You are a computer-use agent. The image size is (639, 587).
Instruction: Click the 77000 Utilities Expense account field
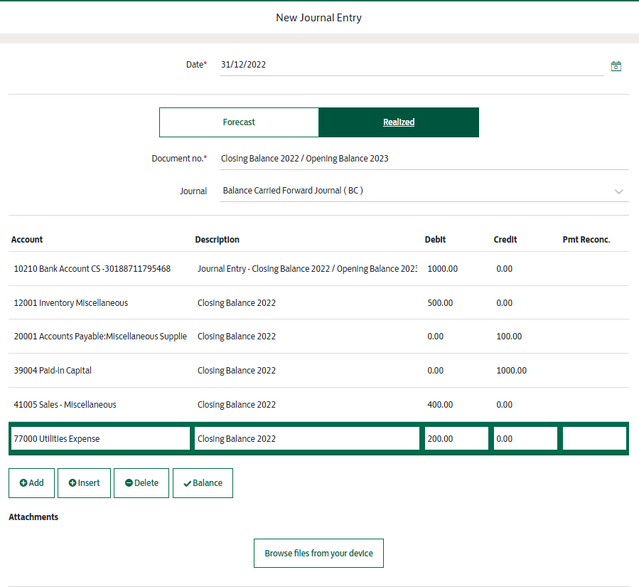coord(100,439)
